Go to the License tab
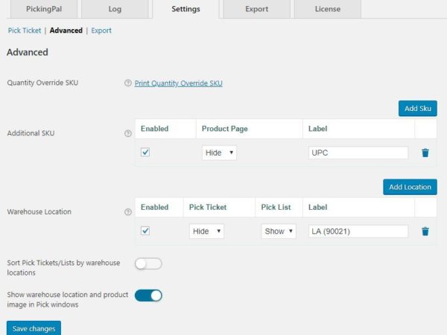 click(327, 10)
